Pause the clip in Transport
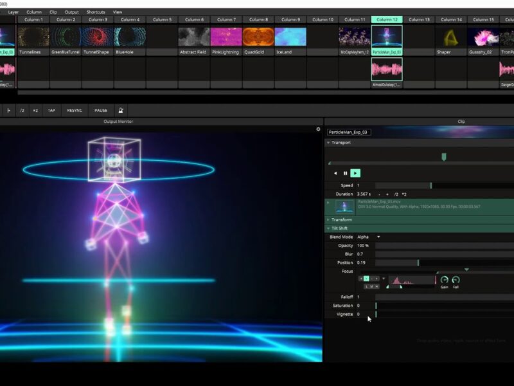The height and width of the screenshot is (386, 514). [x=345, y=173]
